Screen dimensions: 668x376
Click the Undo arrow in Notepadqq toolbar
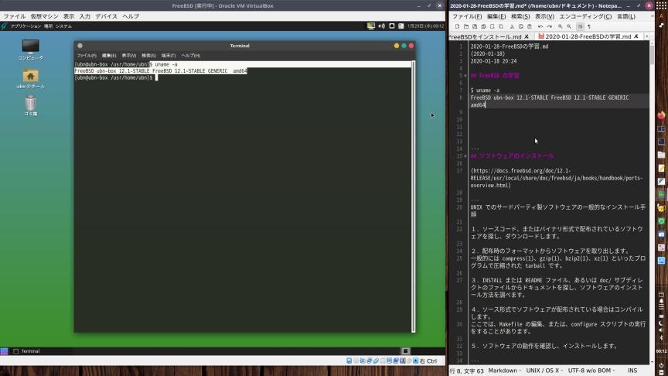click(540, 26)
